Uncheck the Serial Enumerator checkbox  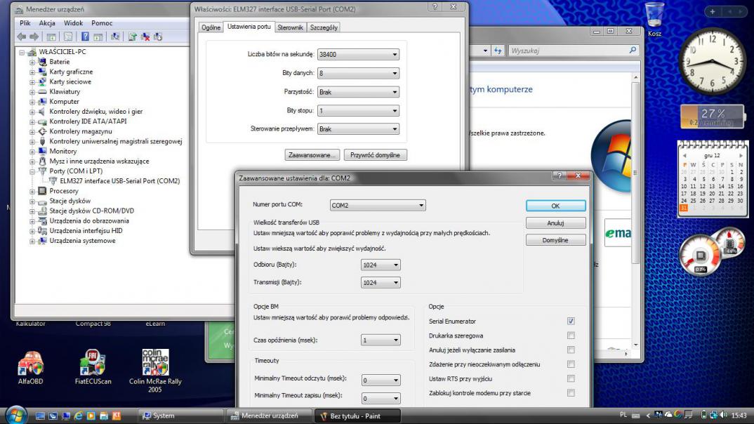571,321
